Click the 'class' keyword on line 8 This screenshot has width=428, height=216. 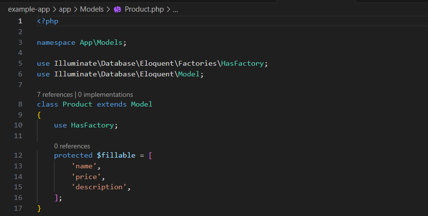coord(48,104)
